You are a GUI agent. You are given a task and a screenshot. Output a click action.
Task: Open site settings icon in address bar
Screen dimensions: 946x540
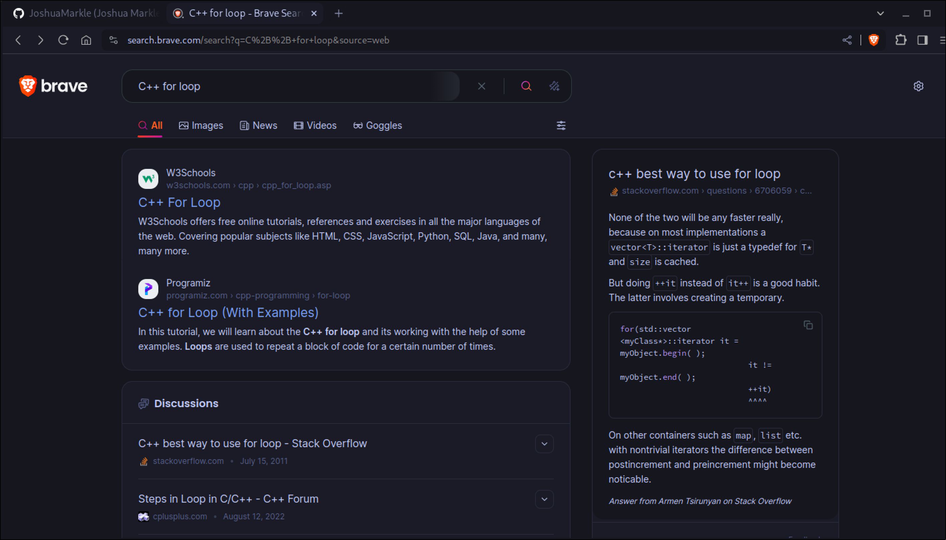click(x=114, y=40)
